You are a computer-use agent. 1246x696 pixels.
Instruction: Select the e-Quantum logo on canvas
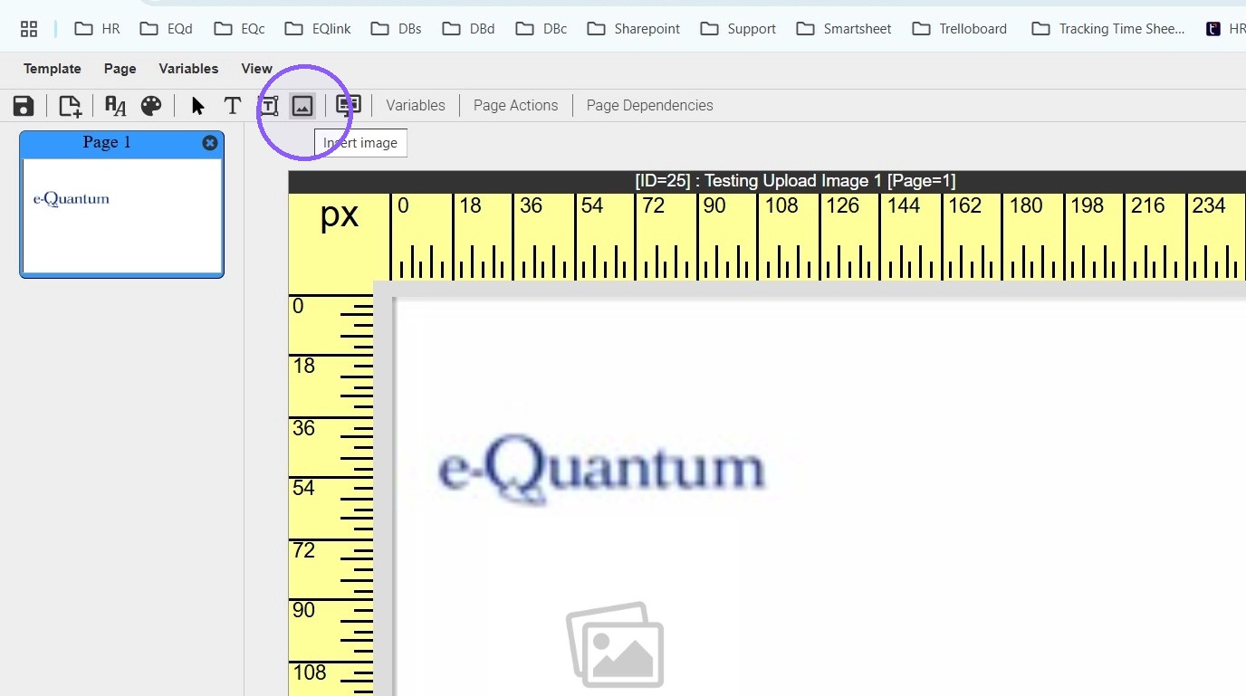tap(601, 469)
